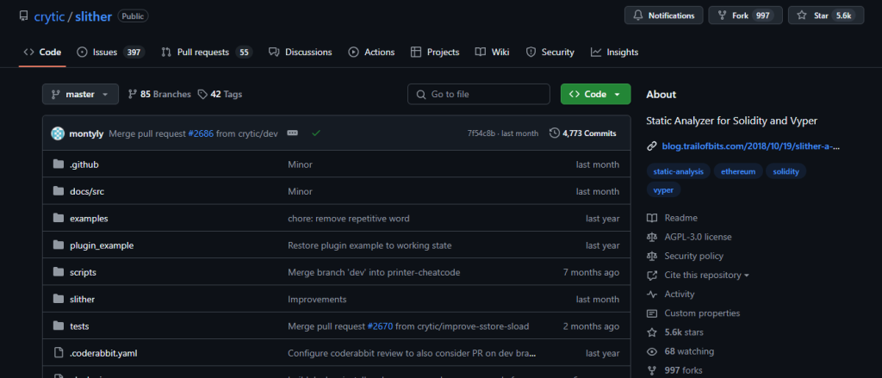Image resolution: width=882 pixels, height=378 pixels.
Task: Click the .coderabbit.yaml file icon
Action: tap(58, 353)
